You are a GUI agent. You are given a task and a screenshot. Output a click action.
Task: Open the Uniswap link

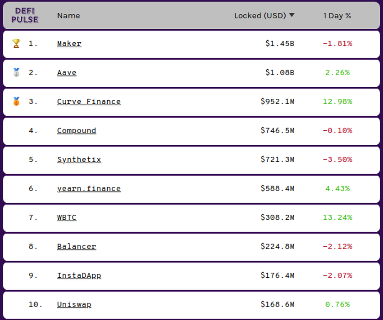74,304
